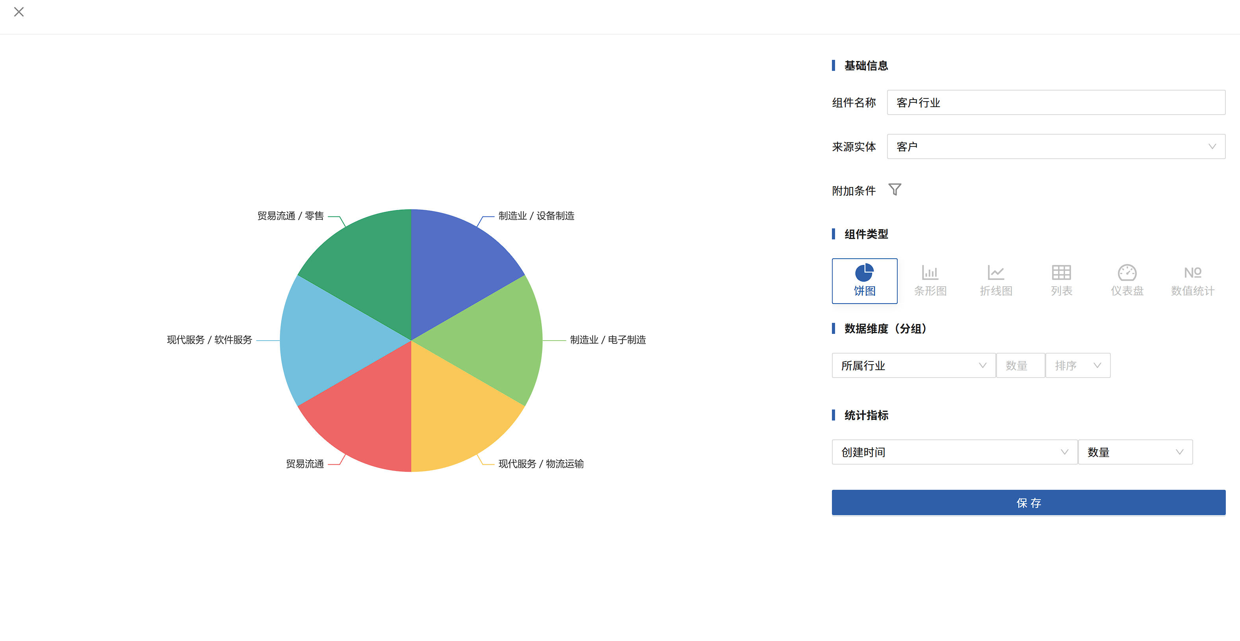Click the disabled 数量 field in 数据维度

(x=1021, y=366)
